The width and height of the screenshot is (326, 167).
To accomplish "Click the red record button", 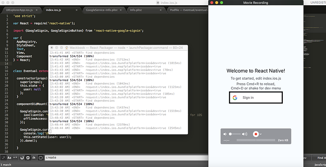I will click(x=256, y=134).
